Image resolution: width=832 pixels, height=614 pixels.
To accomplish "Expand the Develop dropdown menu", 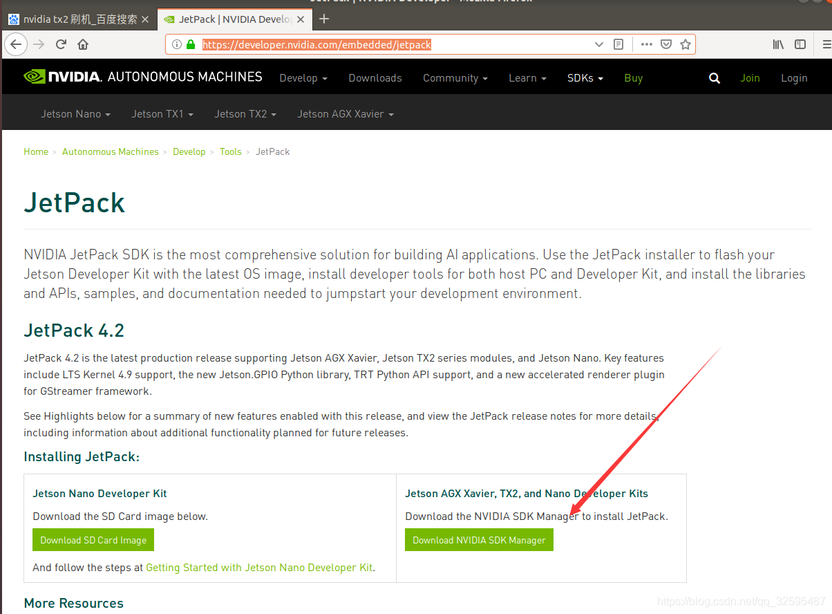I will [x=303, y=78].
